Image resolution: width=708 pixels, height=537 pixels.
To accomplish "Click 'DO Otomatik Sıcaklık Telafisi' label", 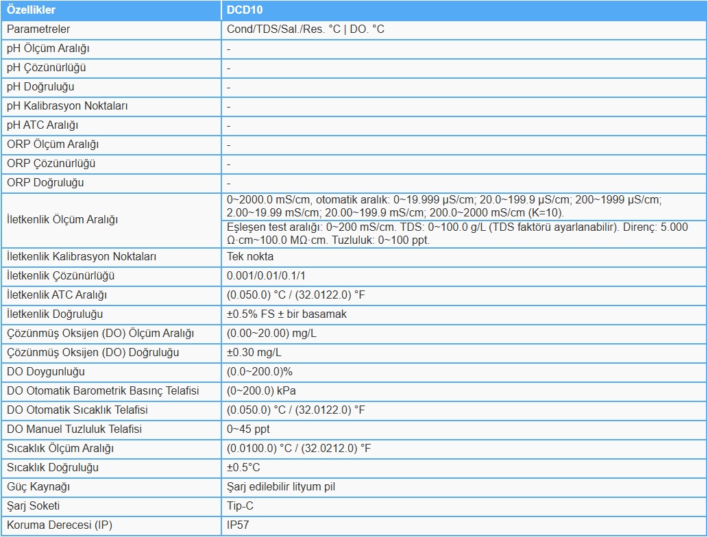I will [x=77, y=410].
